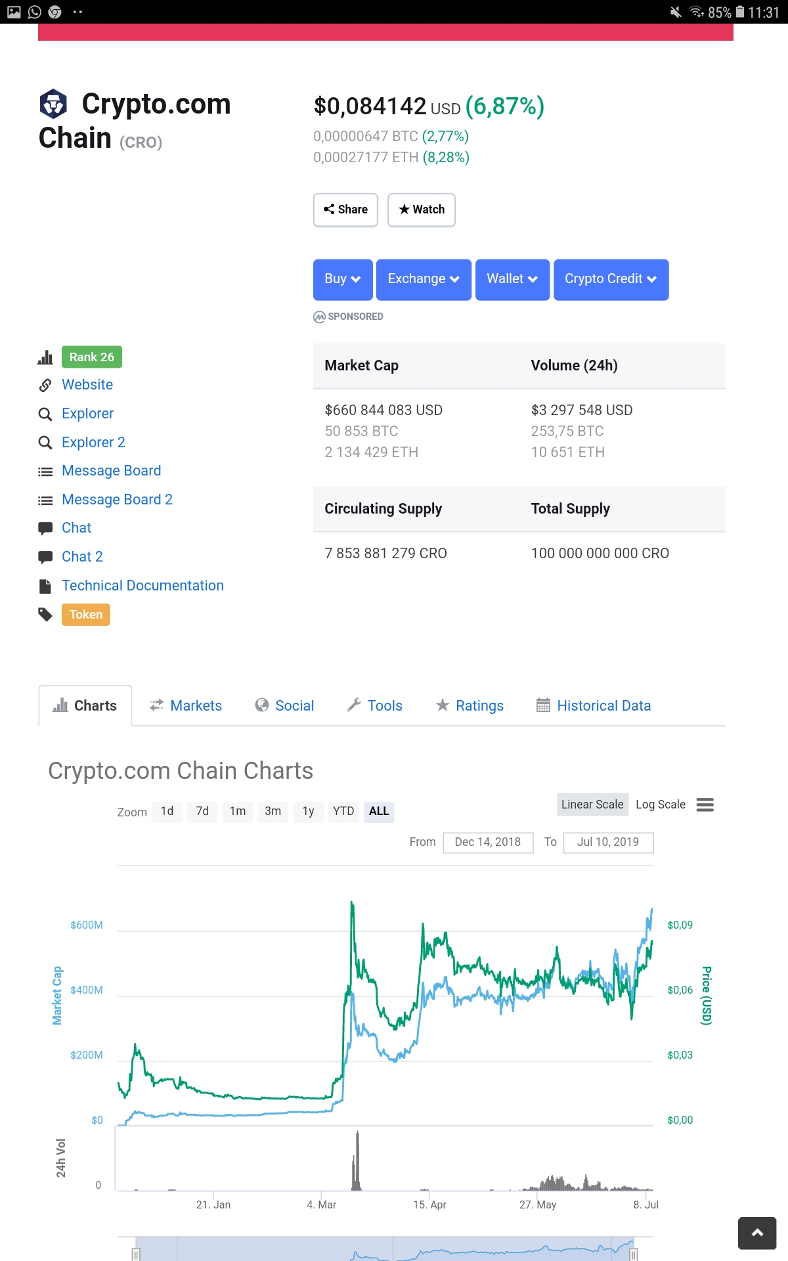The width and height of the screenshot is (788, 1261).
Task: Open the Exchange dropdown
Action: (424, 279)
